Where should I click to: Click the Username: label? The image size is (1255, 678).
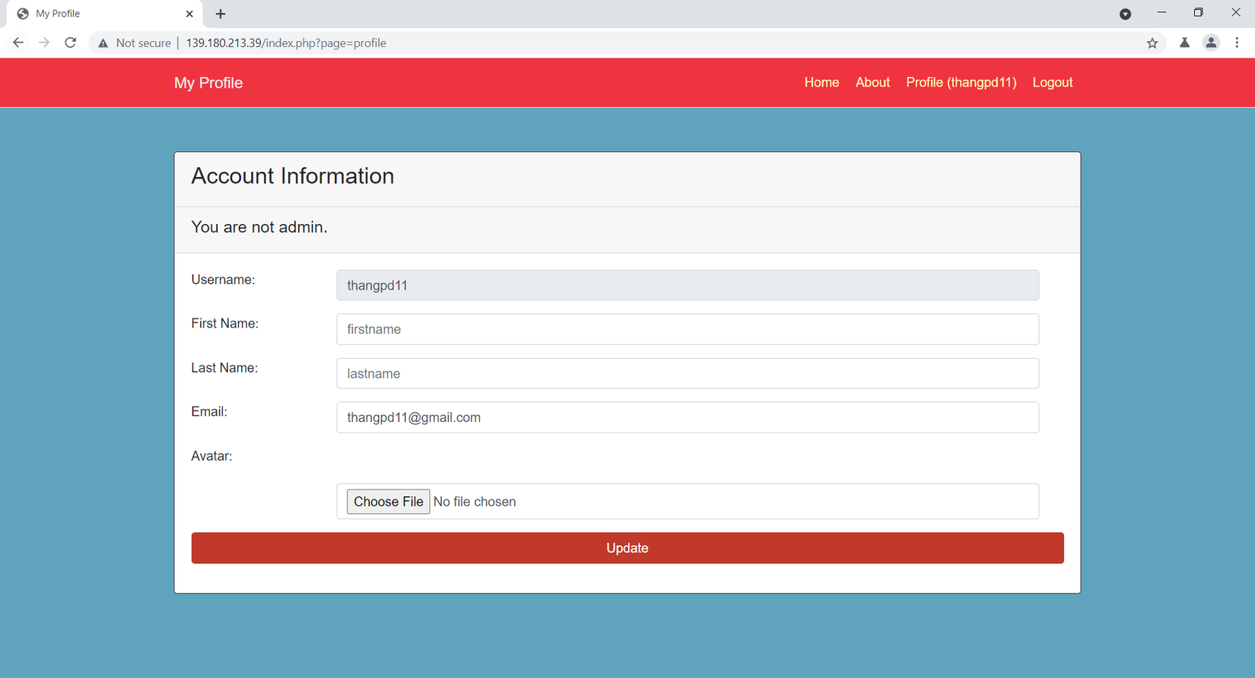click(223, 280)
